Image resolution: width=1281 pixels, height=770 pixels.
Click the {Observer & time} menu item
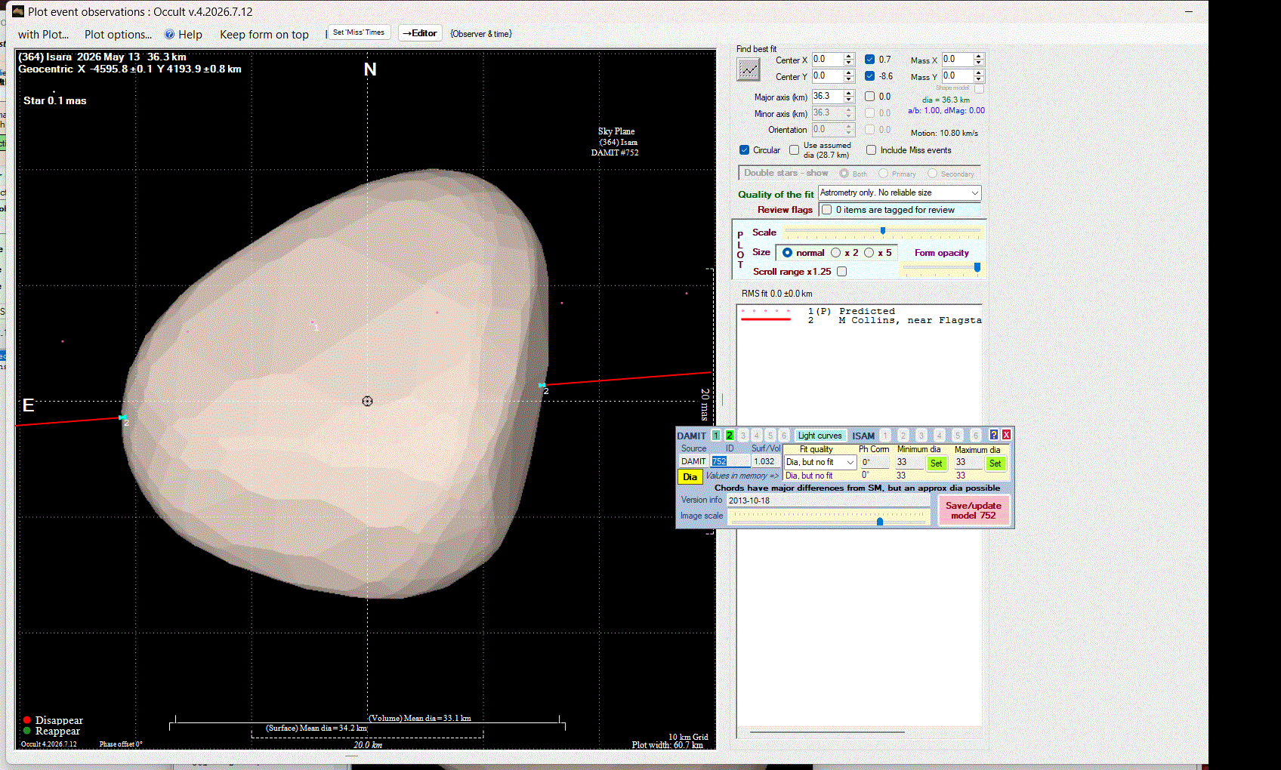coord(481,34)
